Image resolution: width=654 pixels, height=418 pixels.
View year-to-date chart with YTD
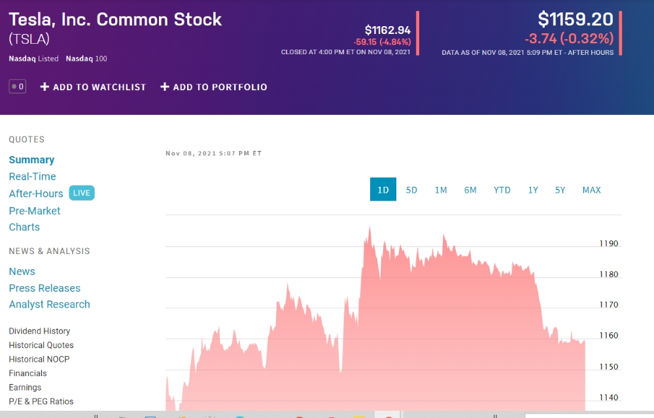(x=502, y=190)
